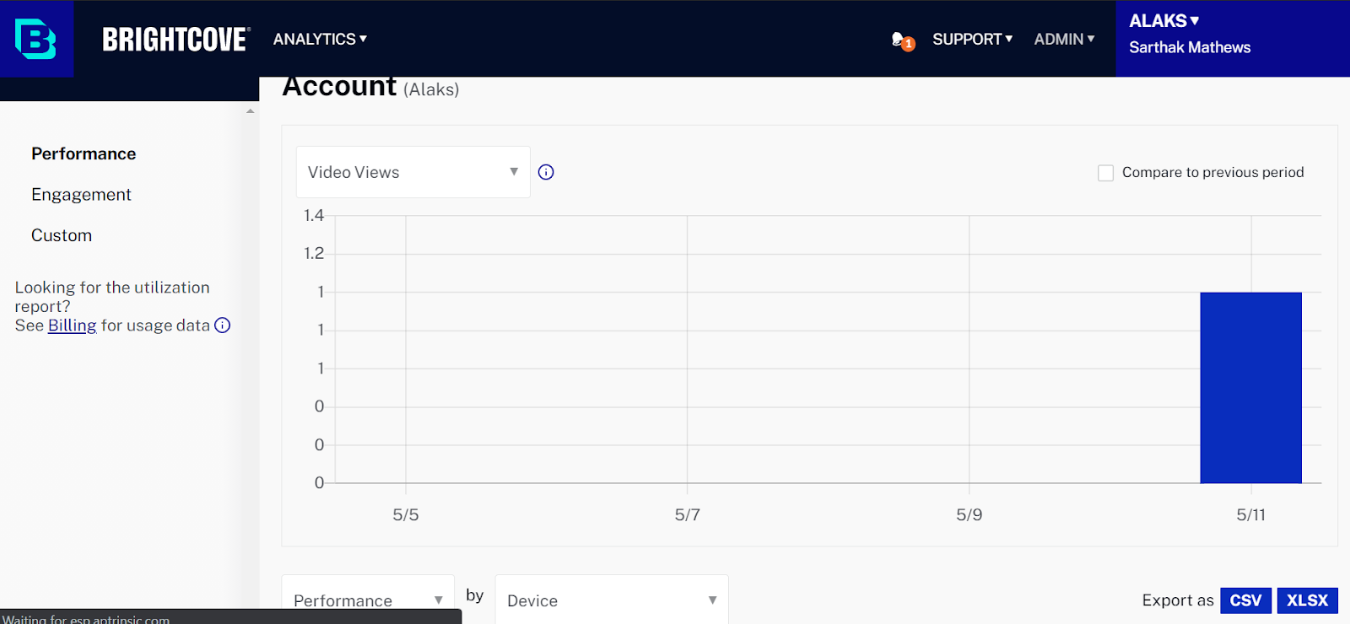Click the Sarthak Mathews user name
The height and width of the screenshot is (624, 1350).
(1190, 47)
